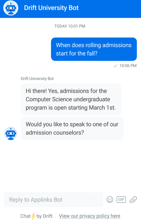Click the bot avatar beside the counselor message
The height and width of the screenshot is (222, 141).
11,133
